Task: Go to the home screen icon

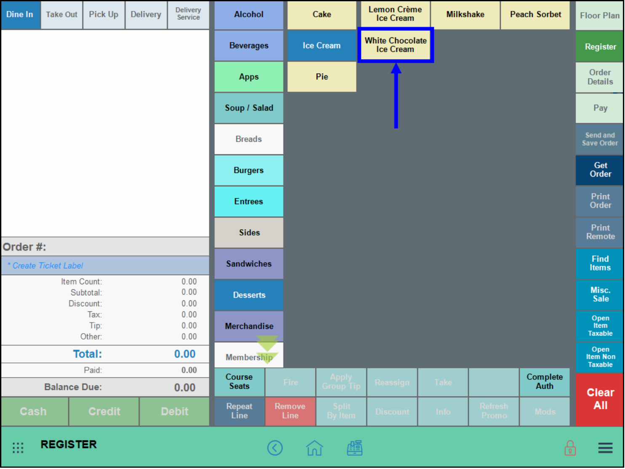Action: click(x=314, y=448)
